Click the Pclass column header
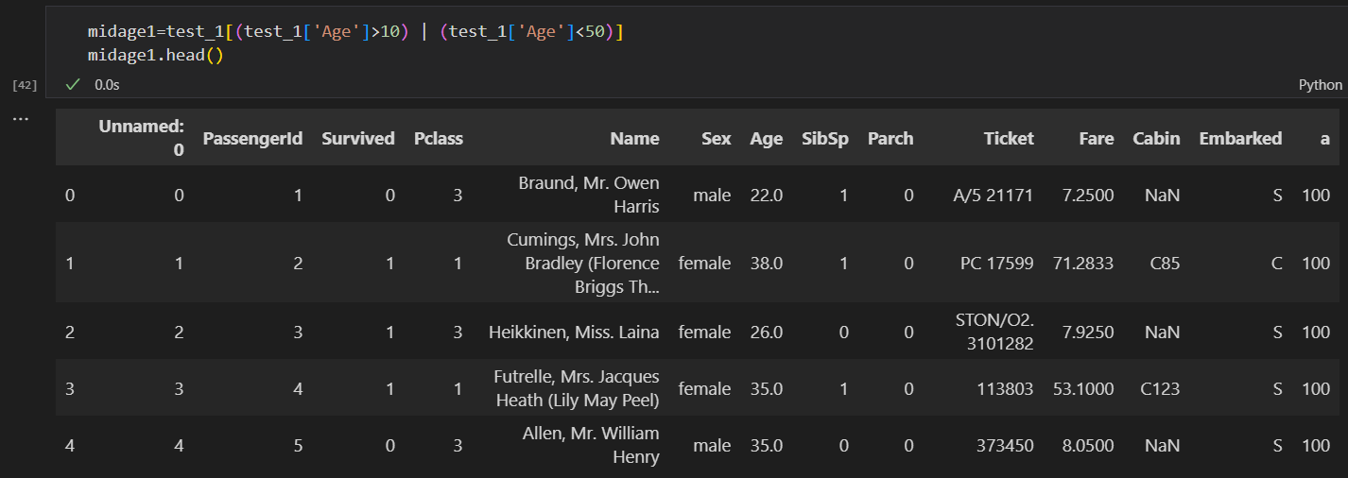 point(438,139)
